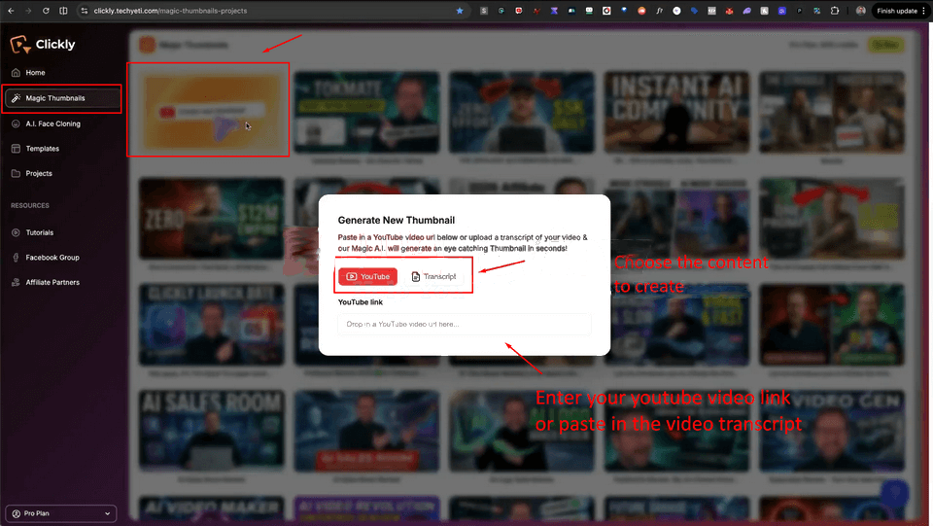Open the AI VIDEO MAKER thumbnail

211,508
